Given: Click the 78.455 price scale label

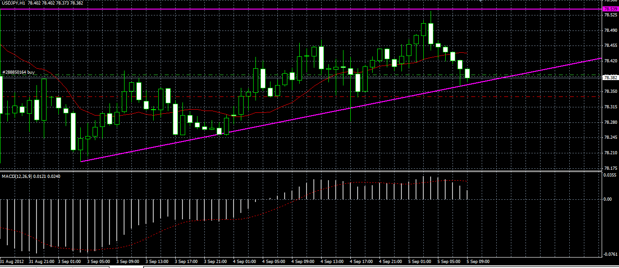Looking at the screenshot, I should point(610,46).
